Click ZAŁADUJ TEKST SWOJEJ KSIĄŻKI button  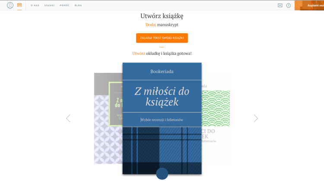click(x=162, y=38)
